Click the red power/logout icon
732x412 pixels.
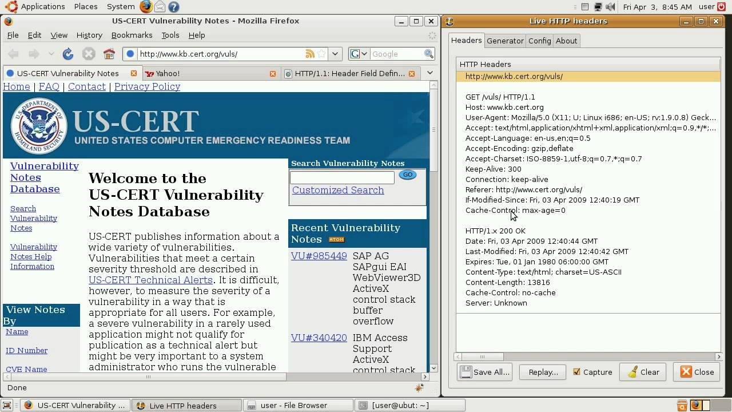(722, 7)
